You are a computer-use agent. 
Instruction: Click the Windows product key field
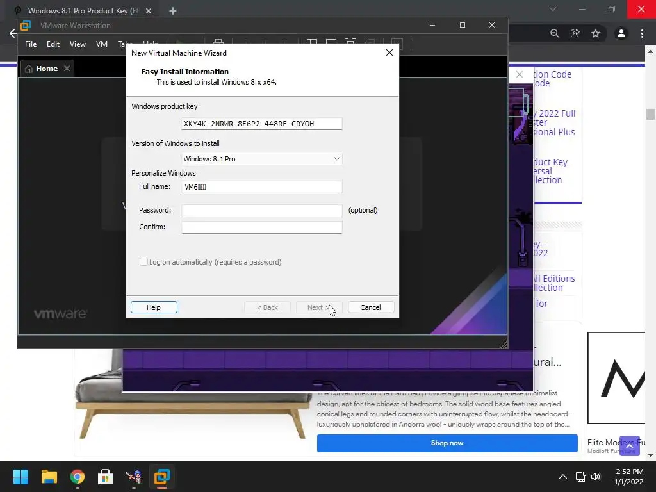tap(262, 124)
